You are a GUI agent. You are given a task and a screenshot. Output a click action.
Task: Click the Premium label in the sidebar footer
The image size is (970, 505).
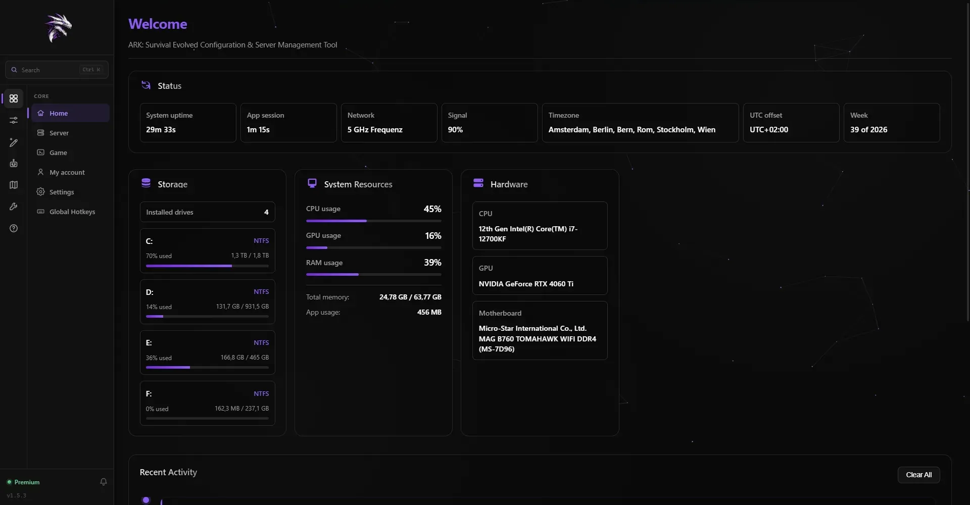(27, 482)
